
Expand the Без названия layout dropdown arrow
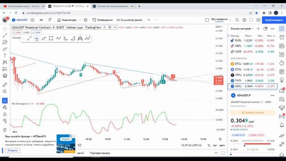tap(230, 20)
